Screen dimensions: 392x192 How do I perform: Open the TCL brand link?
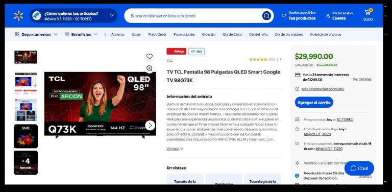point(169,60)
